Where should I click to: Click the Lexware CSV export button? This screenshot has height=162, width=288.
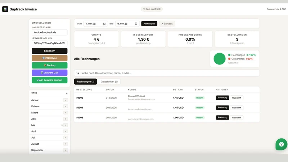[x=49, y=73]
